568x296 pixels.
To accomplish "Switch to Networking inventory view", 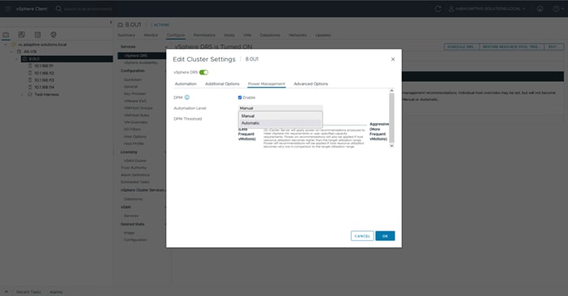I will 53,35.
